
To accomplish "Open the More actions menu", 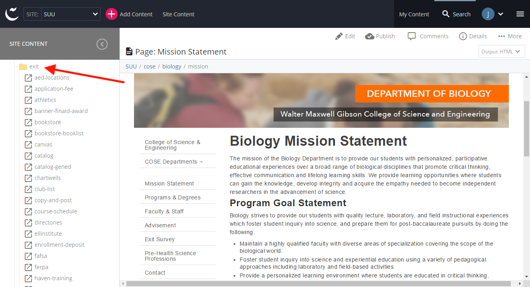I will tap(510, 36).
